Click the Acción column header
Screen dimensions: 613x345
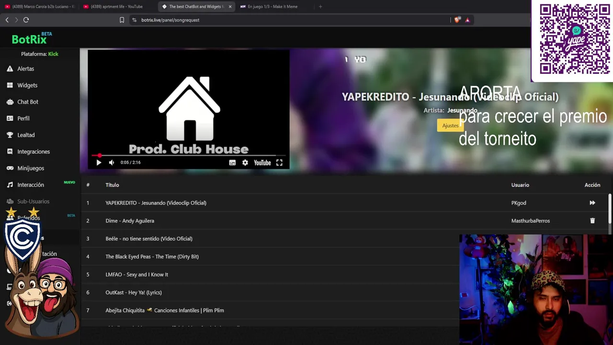coord(592,185)
